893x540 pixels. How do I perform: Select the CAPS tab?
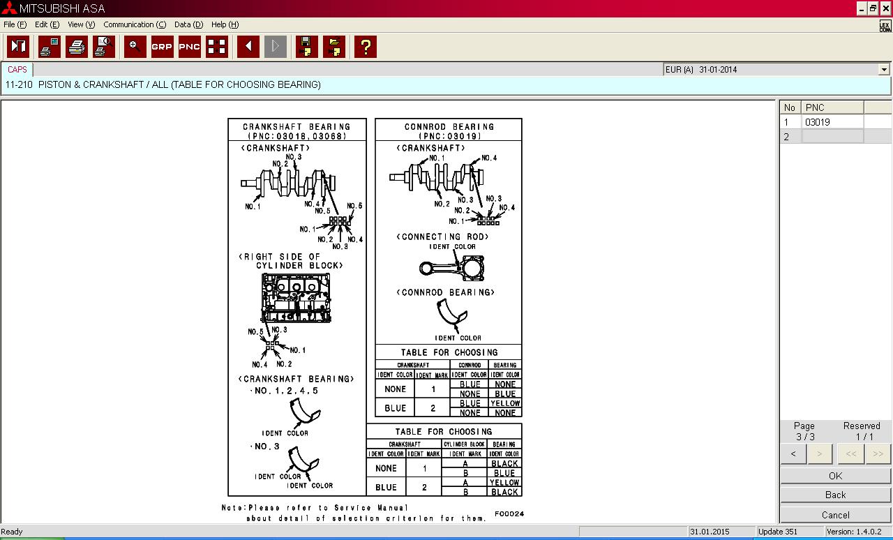tap(17, 70)
